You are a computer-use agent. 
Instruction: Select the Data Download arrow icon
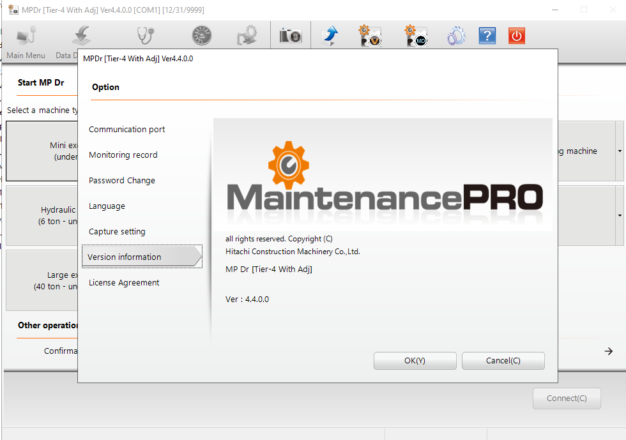click(x=81, y=35)
